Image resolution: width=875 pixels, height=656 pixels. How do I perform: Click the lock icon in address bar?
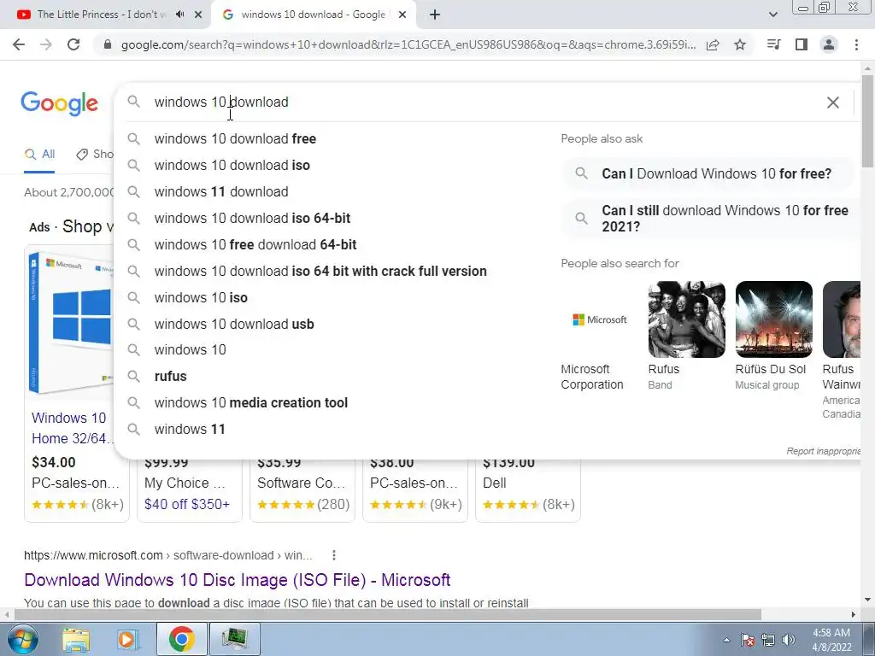tap(108, 44)
